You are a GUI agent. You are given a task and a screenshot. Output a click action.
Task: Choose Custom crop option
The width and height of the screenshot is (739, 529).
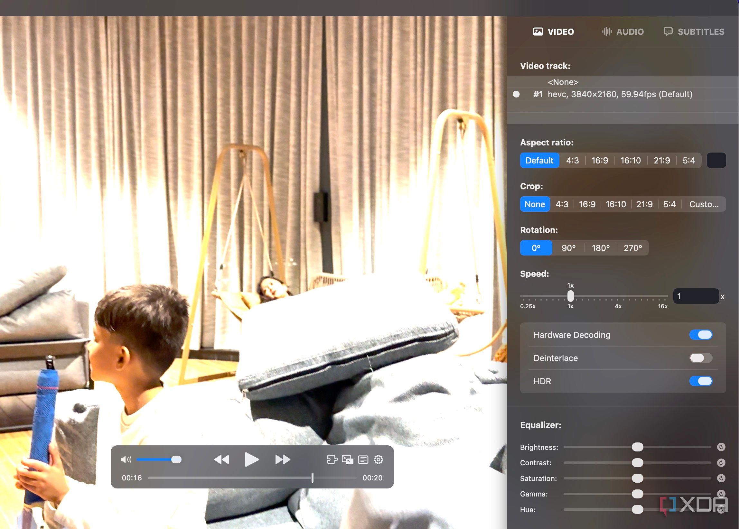click(x=704, y=204)
